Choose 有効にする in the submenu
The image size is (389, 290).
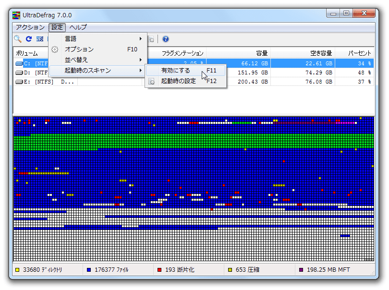click(186, 71)
